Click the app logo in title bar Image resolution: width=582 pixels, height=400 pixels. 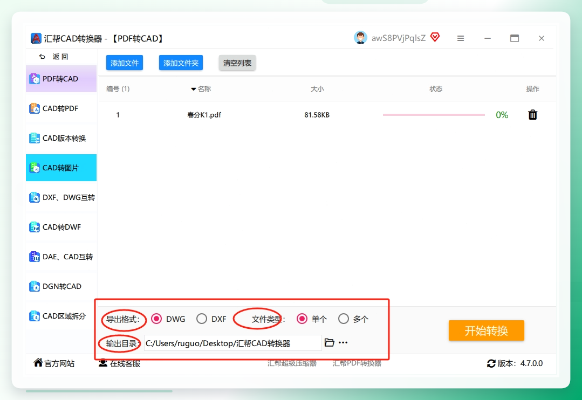tap(36, 38)
